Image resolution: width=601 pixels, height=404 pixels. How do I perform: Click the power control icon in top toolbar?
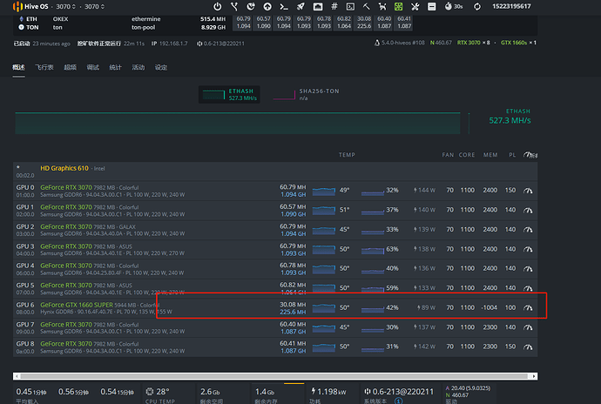pyautogui.click(x=218, y=6)
